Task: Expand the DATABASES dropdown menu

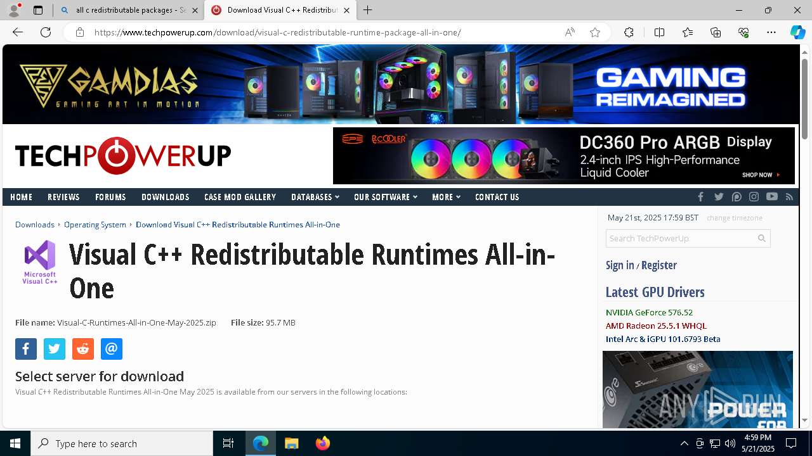Action: [315, 197]
